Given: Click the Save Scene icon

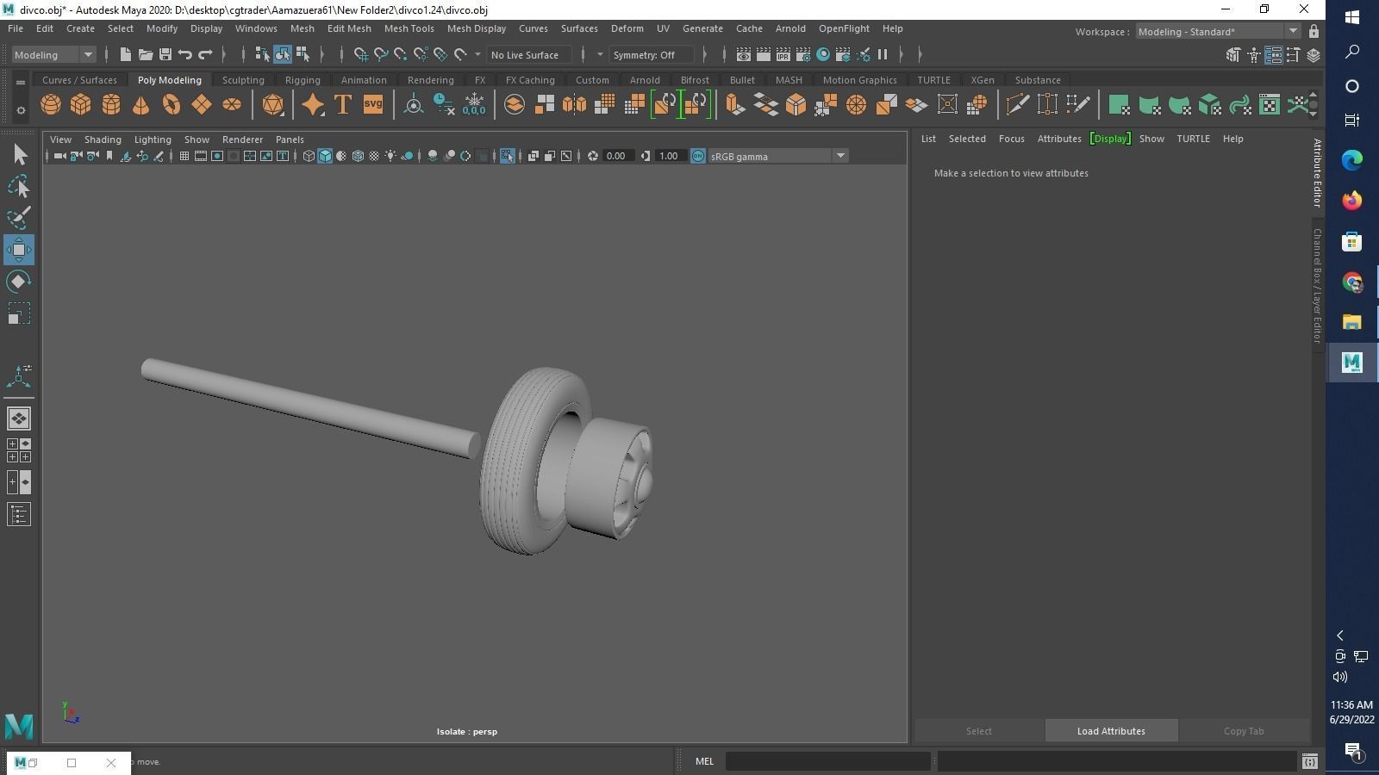Looking at the screenshot, I should coord(165,55).
